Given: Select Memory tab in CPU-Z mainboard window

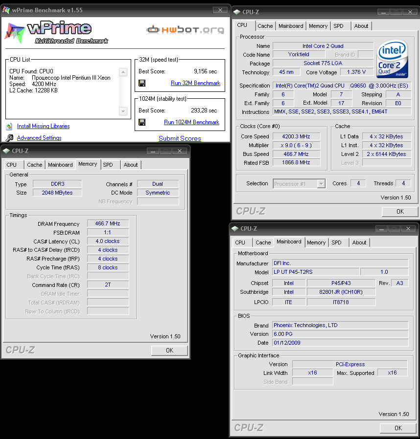Looking at the screenshot, I should coord(316,242).
